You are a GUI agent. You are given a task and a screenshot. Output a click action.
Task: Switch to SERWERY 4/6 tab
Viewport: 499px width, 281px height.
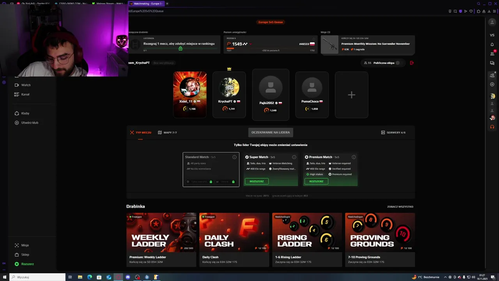click(x=393, y=132)
